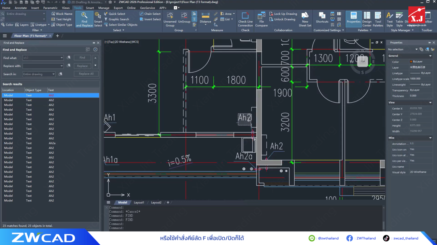Switch to Layout1 tab

tap(139, 202)
